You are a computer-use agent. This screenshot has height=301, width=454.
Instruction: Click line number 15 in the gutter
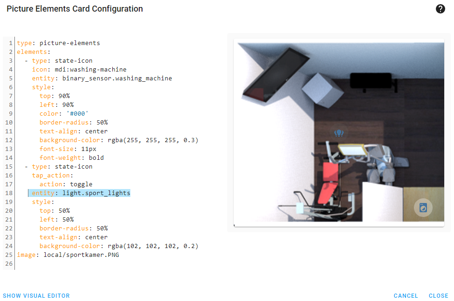pos(9,167)
